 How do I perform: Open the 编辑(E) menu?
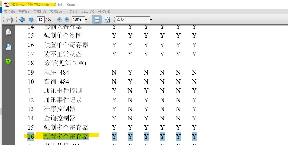pos(25,12)
